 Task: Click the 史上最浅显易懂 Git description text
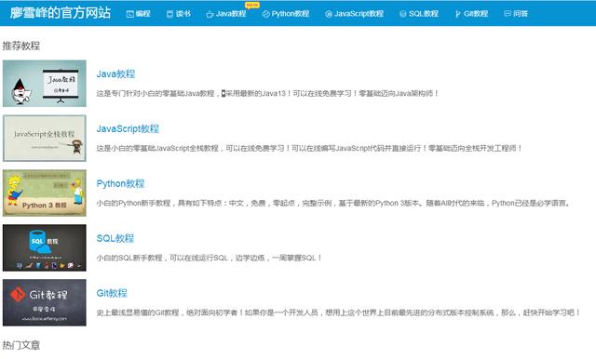pyautogui.click(x=338, y=312)
